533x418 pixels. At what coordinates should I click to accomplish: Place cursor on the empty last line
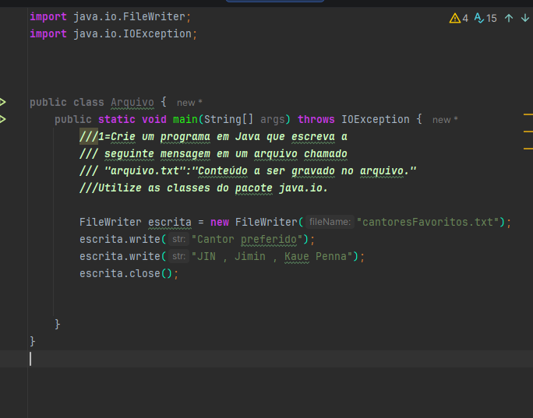coord(266,359)
